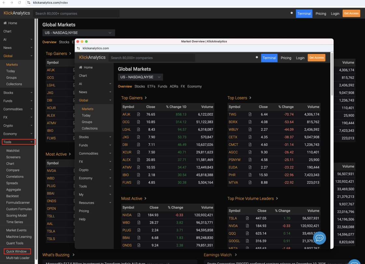Image resolution: width=365 pixels, height=264 pixels.
Task: Open site info icon in popup address bar
Action: [79, 48]
